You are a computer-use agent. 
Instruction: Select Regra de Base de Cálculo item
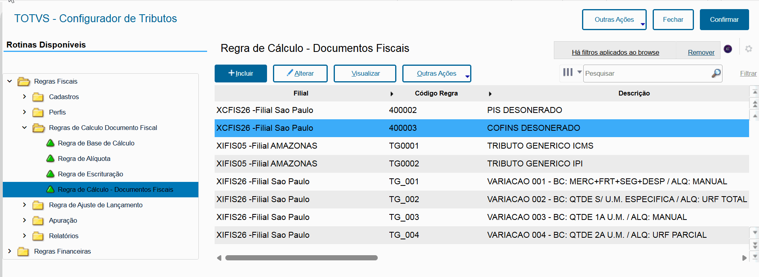click(x=96, y=143)
